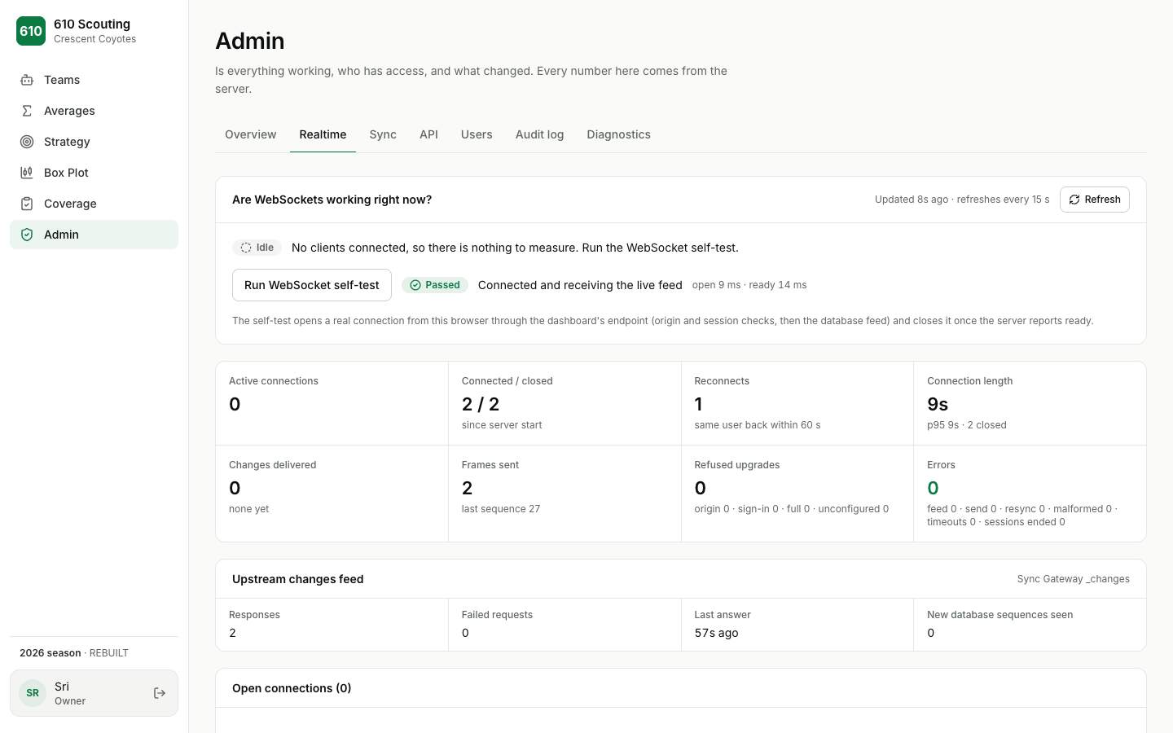Click the Refused upgrades breakdown text
This screenshot has width=1173, height=733.
(792, 509)
